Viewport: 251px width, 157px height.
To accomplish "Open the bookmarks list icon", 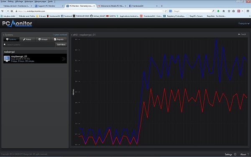I will click(233, 11).
